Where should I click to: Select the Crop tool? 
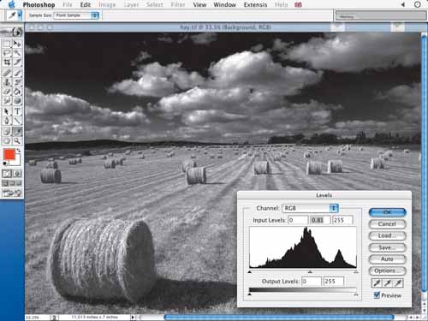tap(7, 62)
